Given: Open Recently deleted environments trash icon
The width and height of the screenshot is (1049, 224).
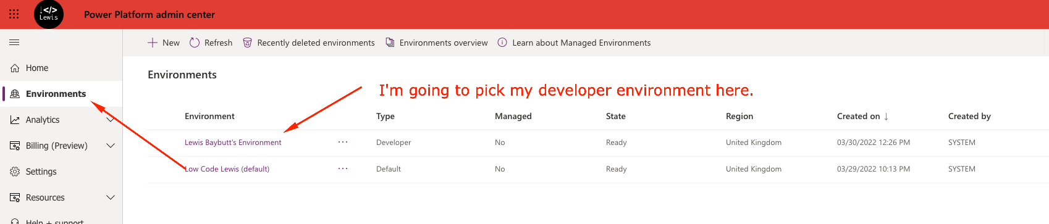Looking at the screenshot, I should click(247, 43).
